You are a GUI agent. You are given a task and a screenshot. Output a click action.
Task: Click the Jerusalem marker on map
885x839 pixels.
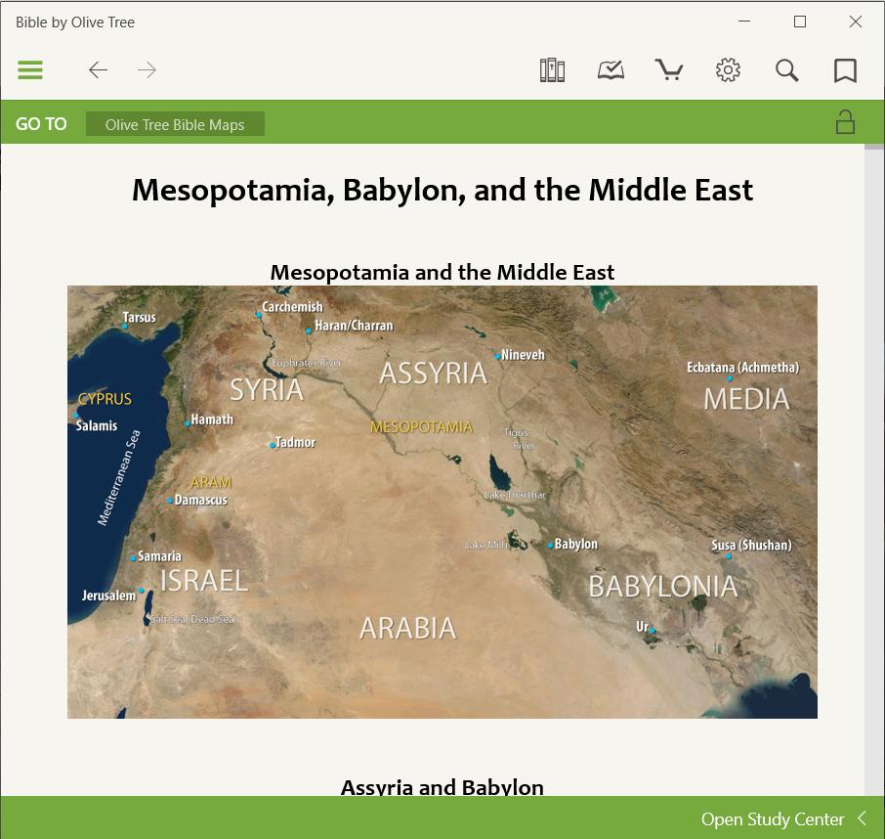[142, 591]
